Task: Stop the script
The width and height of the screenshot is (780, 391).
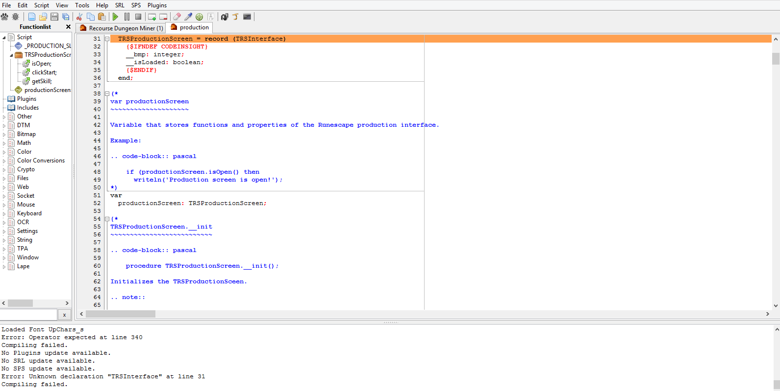Action: click(x=138, y=17)
